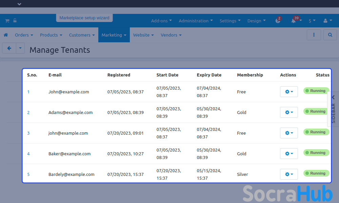339x203 pixels.
Task: Expand the currency $ dropdown
Action: click(312, 21)
